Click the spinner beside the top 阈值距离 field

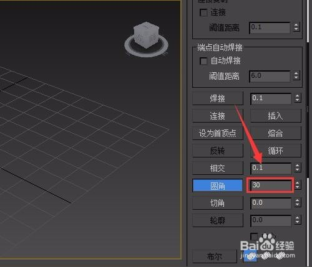pyautogui.click(x=296, y=27)
